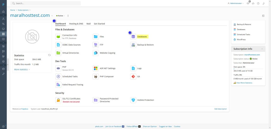Open the help question mark icon
271x129 pixels.
click(258, 3)
